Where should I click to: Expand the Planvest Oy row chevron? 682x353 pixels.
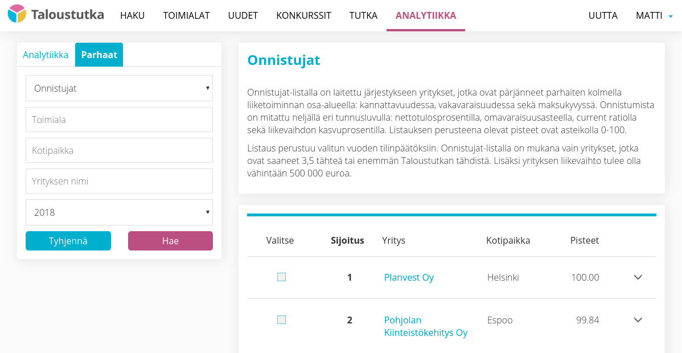point(638,277)
